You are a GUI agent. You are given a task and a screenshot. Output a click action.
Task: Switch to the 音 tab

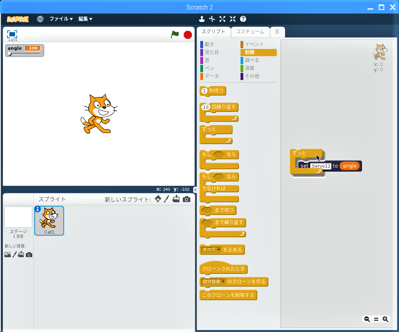[278, 32]
